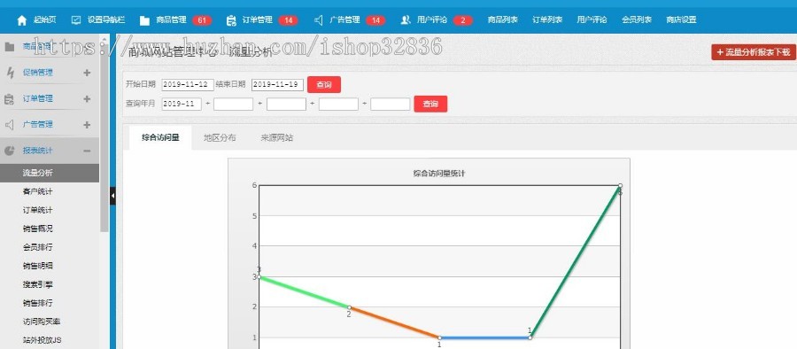
Task: Click the 14 badge next to 广告管理
Action: pos(375,20)
